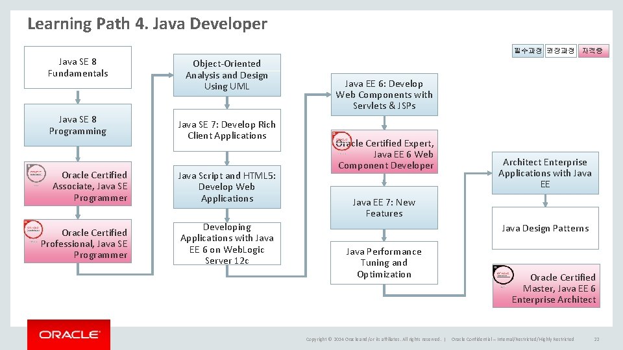Select Oracle Certified Expert, Java EE 6 Web box

click(384, 152)
